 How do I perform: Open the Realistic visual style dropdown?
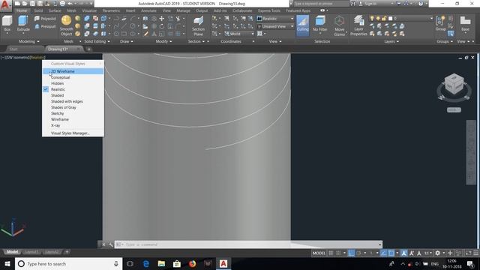[x=275, y=19]
